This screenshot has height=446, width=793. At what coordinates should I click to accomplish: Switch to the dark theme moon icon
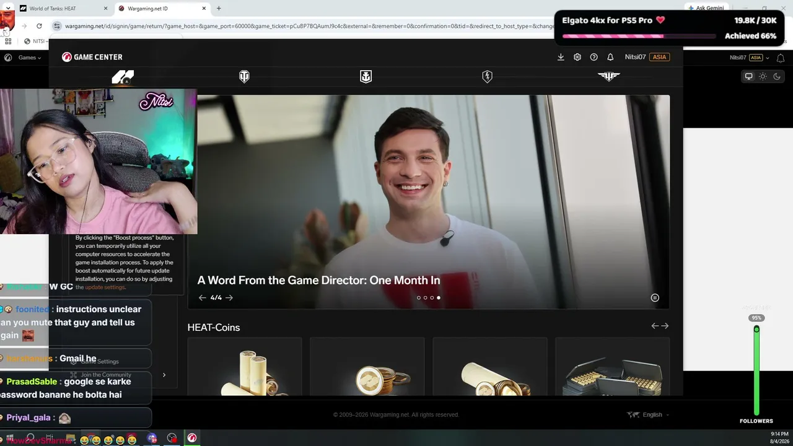777,77
